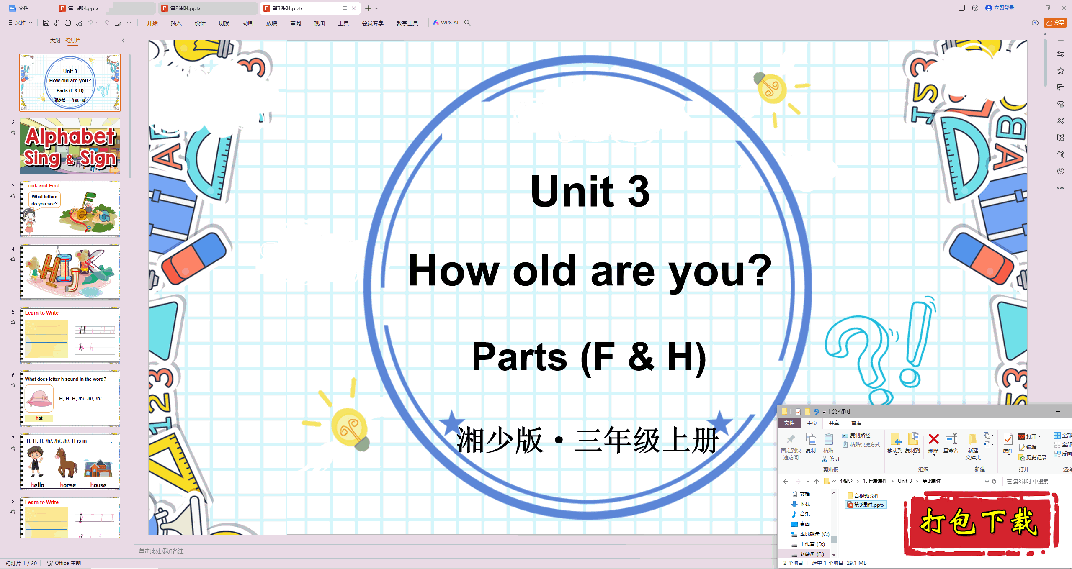Click Unit 3 in Explorer breadcrumb path
Viewport: 1072px width, 569px height.
(x=904, y=481)
